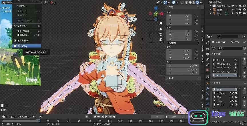Click the Scale X field showing 1.000
Screen dimensions: 247x126
[x=179, y=51]
